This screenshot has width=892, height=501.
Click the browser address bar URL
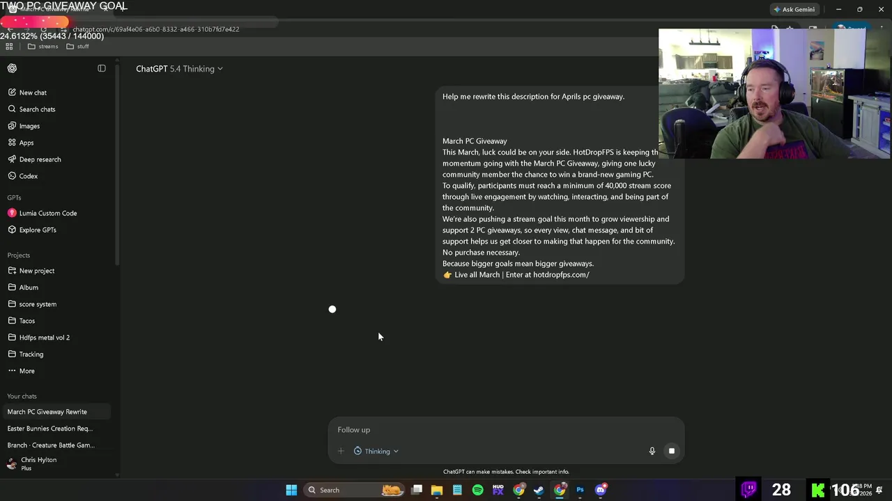point(156,29)
